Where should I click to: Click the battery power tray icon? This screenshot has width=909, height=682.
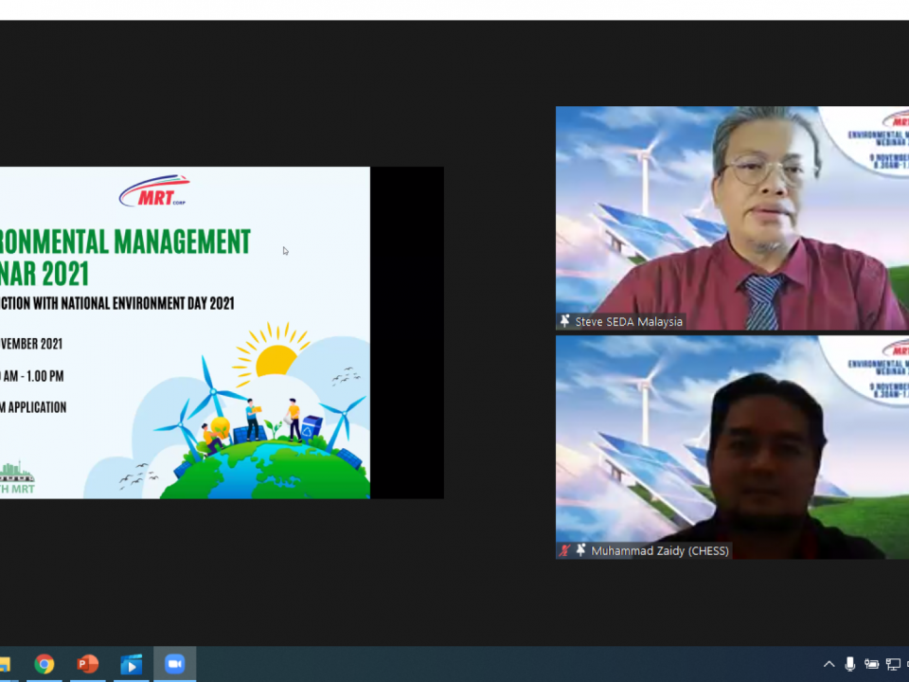coord(871,664)
